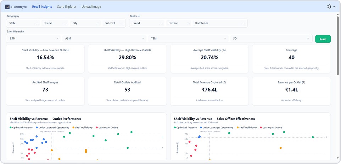The height and width of the screenshot is (164, 341).
Task: Open the Store Explorer tab
Action: click(67, 7)
